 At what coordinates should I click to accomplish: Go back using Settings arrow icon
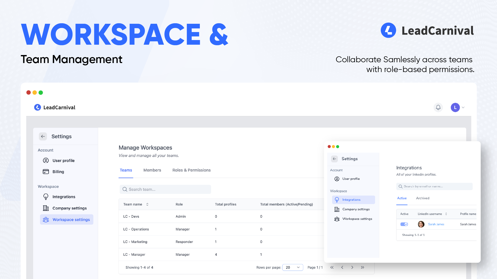click(43, 136)
